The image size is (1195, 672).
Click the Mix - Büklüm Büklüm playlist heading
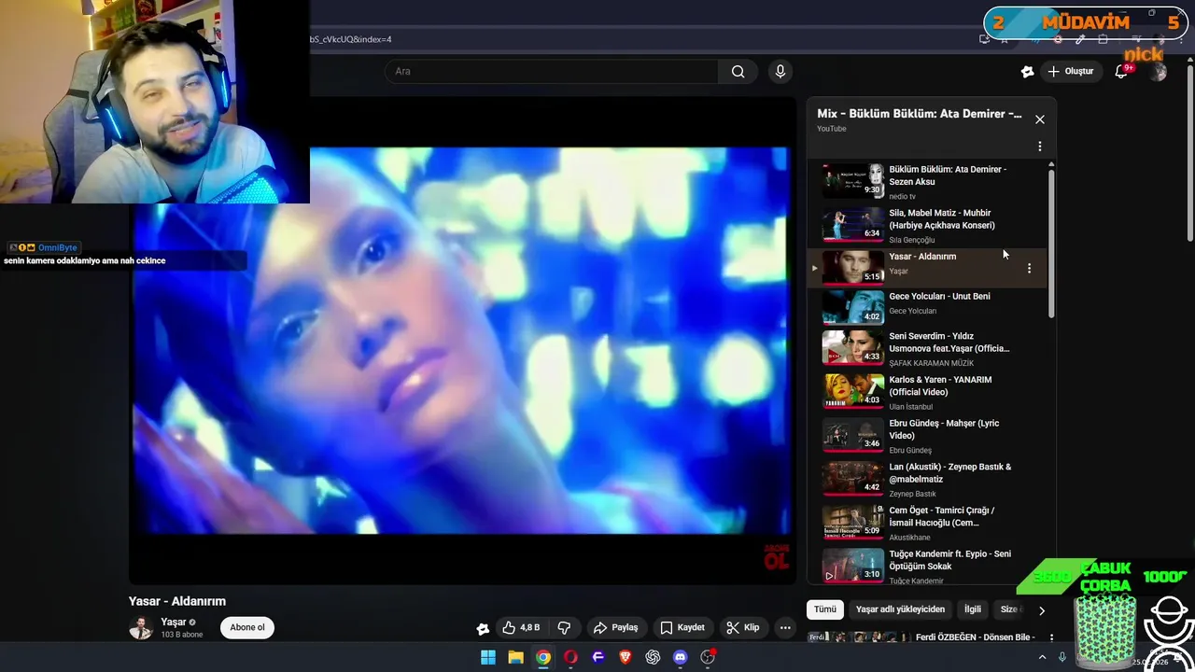click(920, 114)
